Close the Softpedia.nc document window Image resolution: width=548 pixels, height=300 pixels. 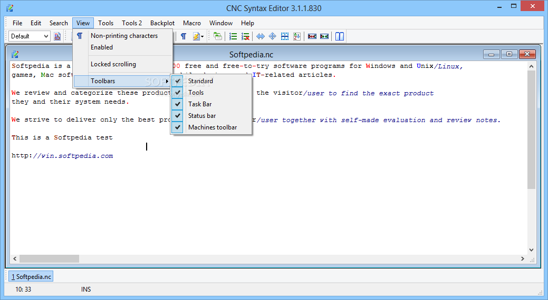click(x=527, y=54)
